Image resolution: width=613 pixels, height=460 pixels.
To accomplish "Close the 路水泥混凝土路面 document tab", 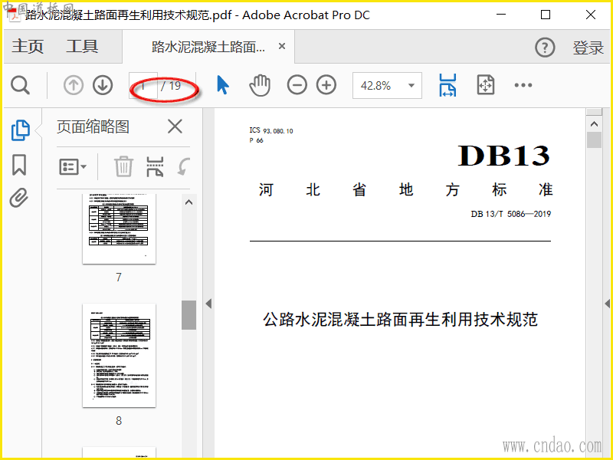I will coord(282,46).
